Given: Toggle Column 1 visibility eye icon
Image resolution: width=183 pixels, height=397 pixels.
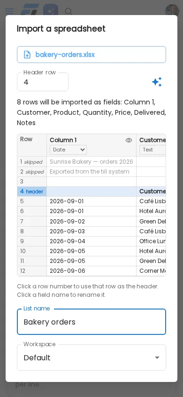Looking at the screenshot, I should [129, 140].
